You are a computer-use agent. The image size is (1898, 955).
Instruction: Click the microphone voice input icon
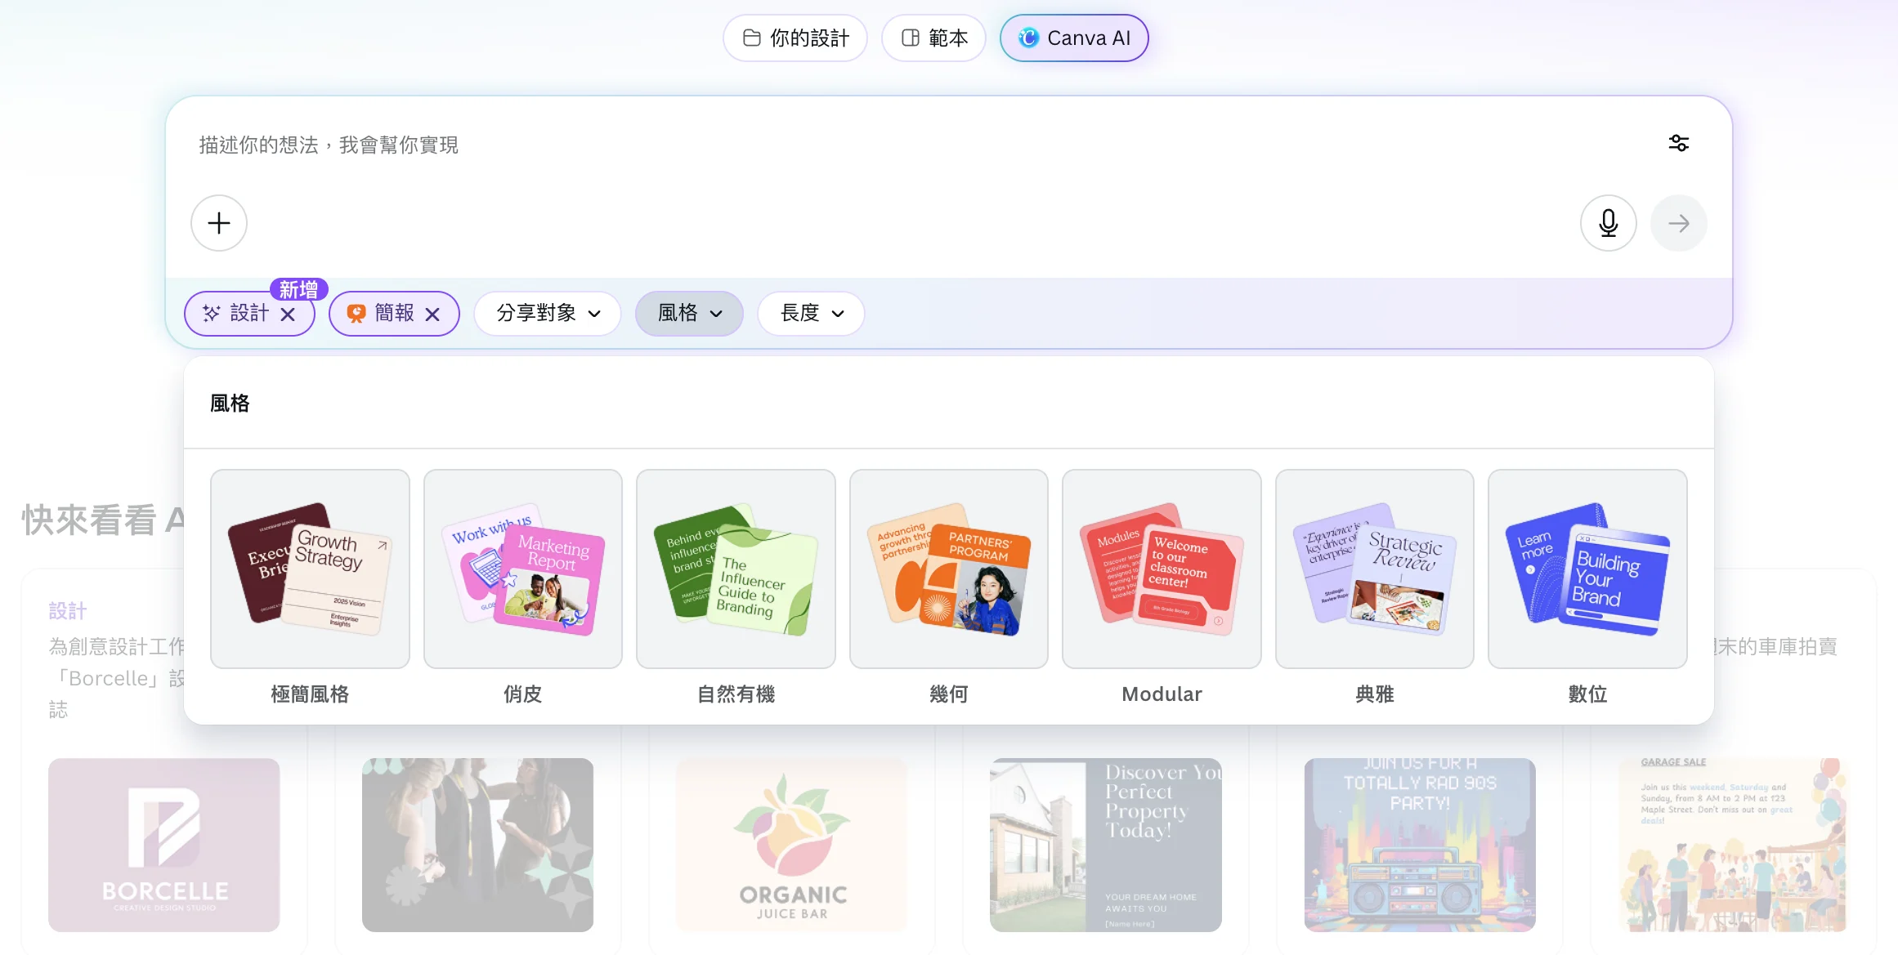[x=1608, y=223]
